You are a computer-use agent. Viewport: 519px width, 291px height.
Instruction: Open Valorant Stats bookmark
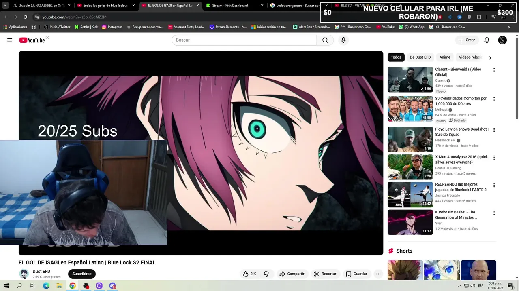186,27
